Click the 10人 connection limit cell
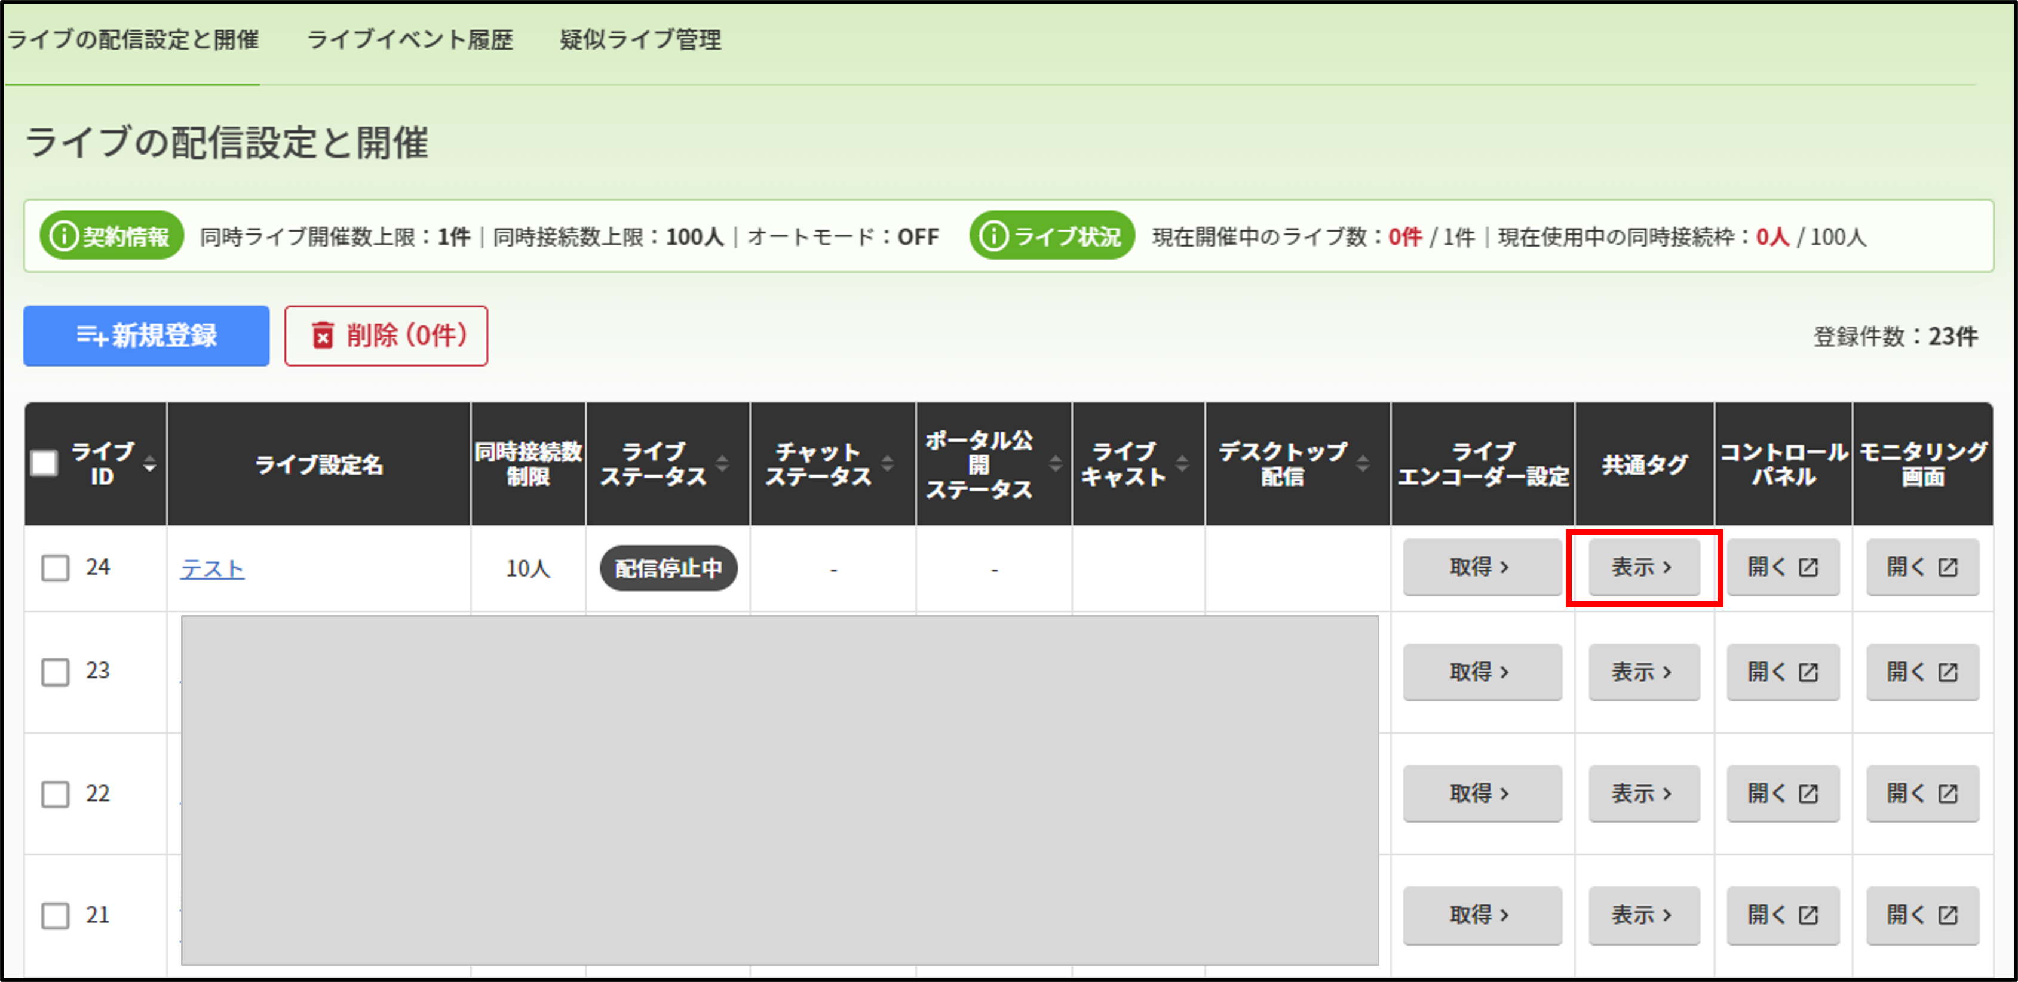 point(528,568)
